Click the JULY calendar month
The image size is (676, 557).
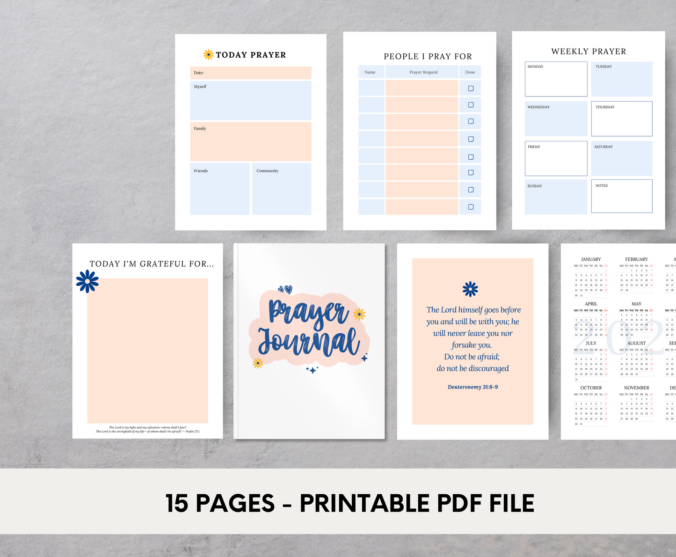click(591, 361)
